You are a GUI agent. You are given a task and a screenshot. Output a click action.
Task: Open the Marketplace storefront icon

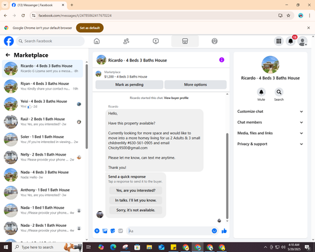tap(185, 41)
